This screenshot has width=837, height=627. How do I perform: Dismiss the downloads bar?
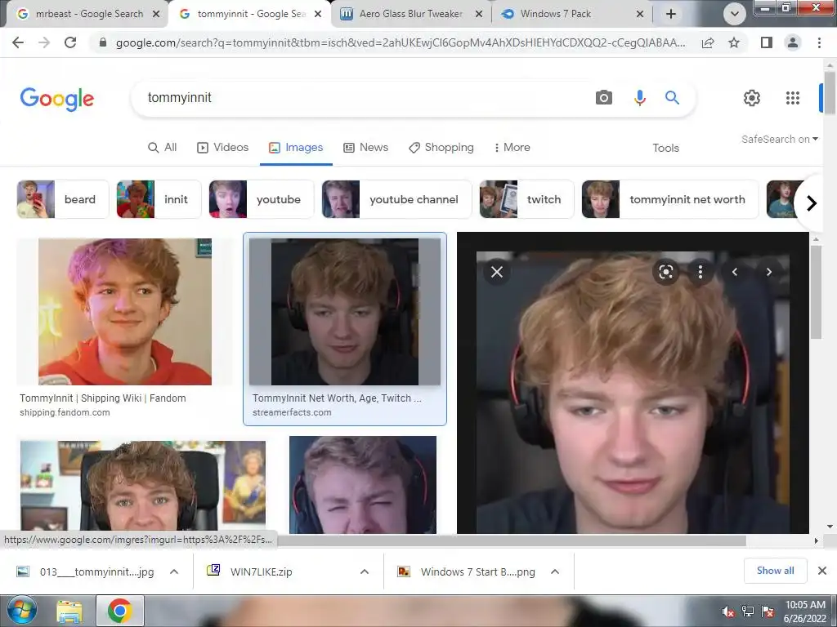pyautogui.click(x=822, y=571)
